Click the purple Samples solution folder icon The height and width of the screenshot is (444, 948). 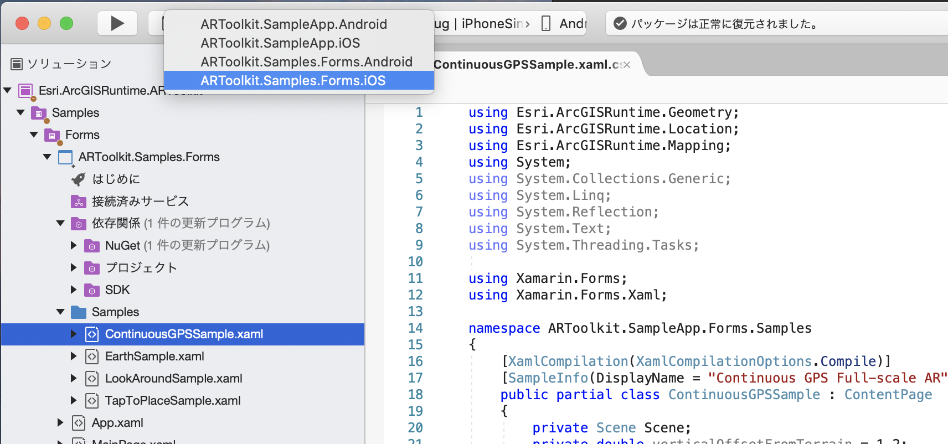[x=39, y=113]
